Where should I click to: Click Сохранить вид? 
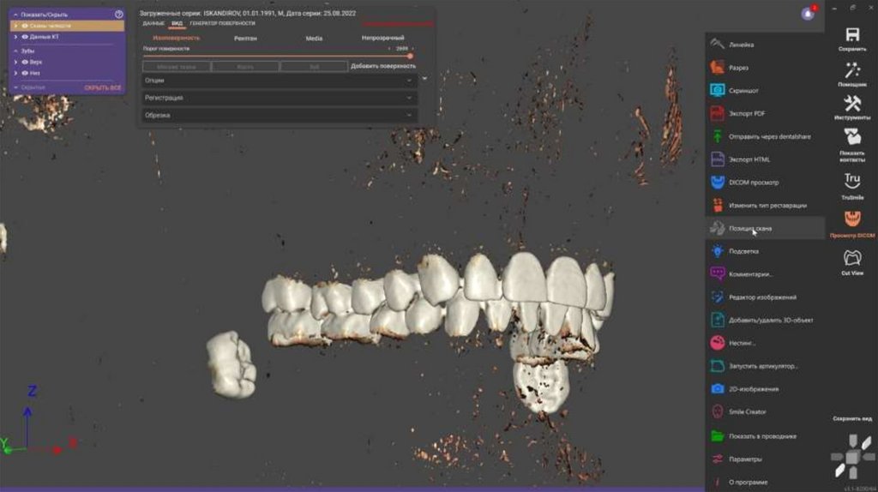[852, 418]
